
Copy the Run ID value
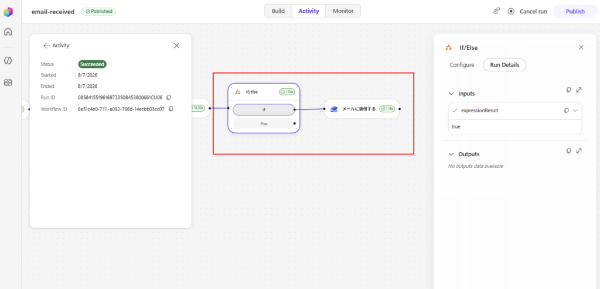pyautogui.click(x=169, y=97)
